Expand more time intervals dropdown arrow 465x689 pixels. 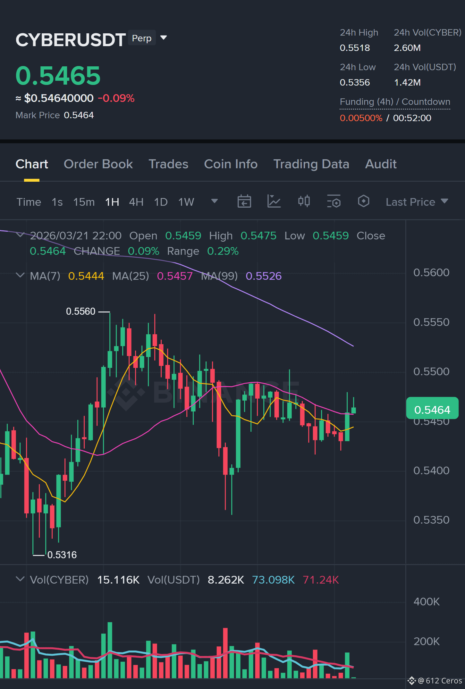click(x=215, y=201)
